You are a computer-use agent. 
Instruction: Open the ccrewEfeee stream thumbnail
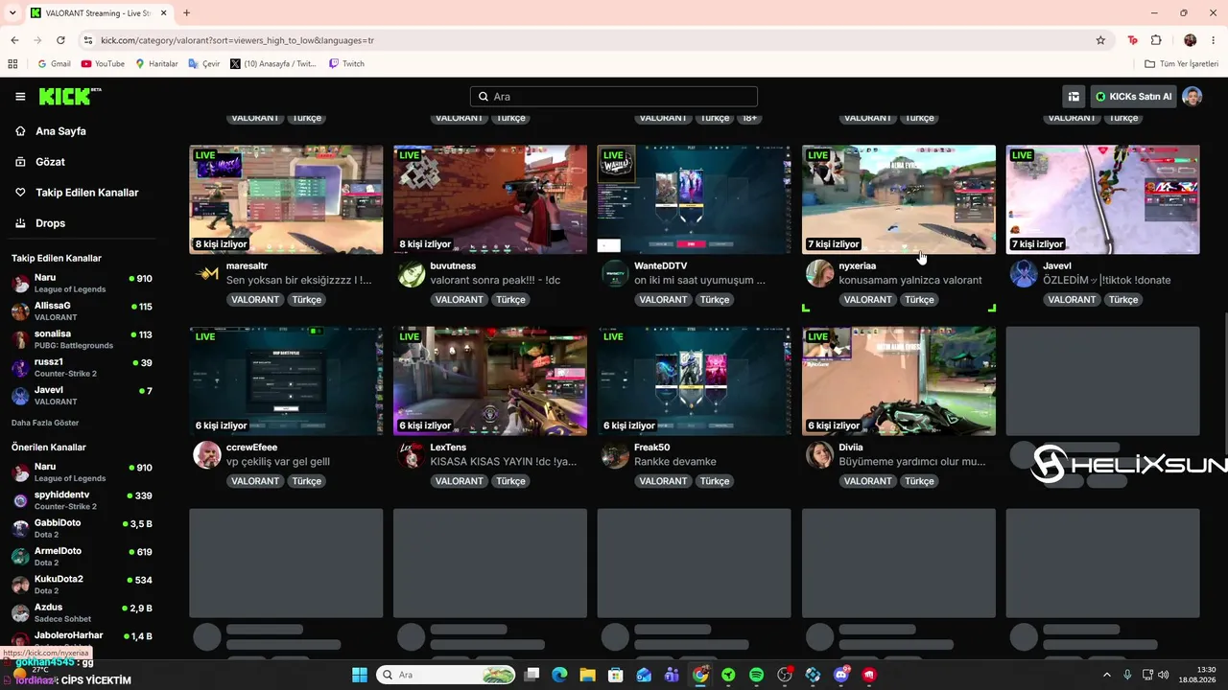pyautogui.click(x=286, y=381)
